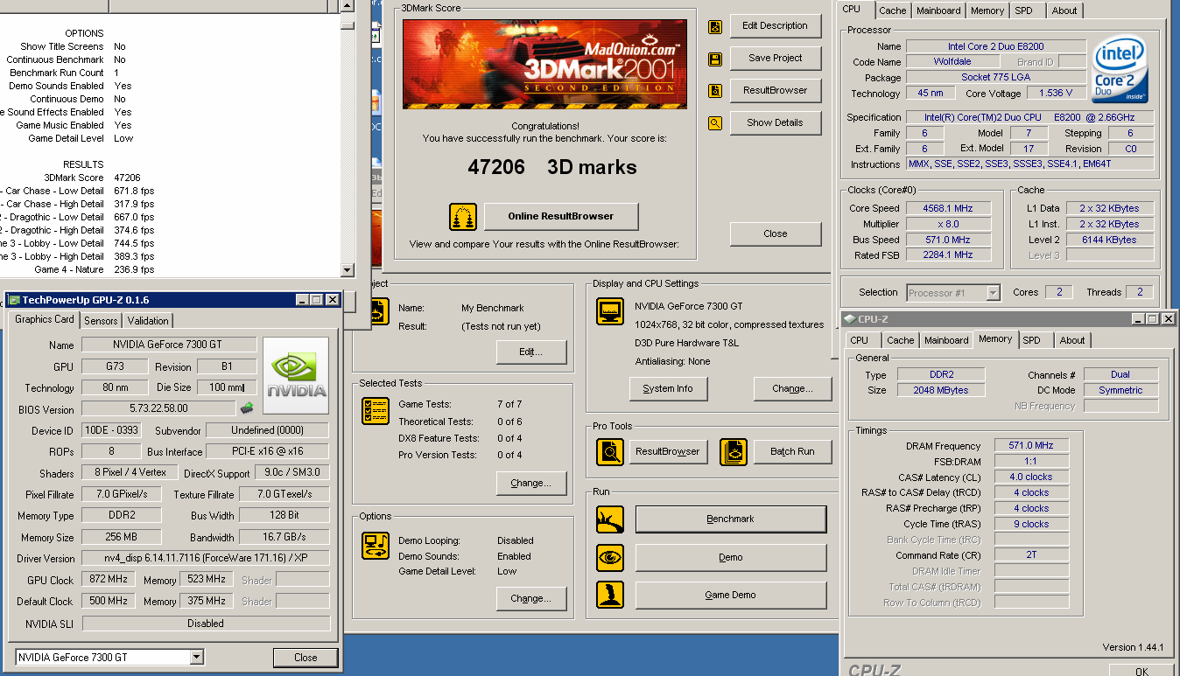Screen dimensions: 1180x676
Task: Click Show Details button
Action: [x=776, y=123]
